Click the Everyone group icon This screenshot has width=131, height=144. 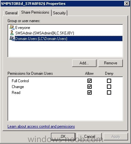click(12, 28)
